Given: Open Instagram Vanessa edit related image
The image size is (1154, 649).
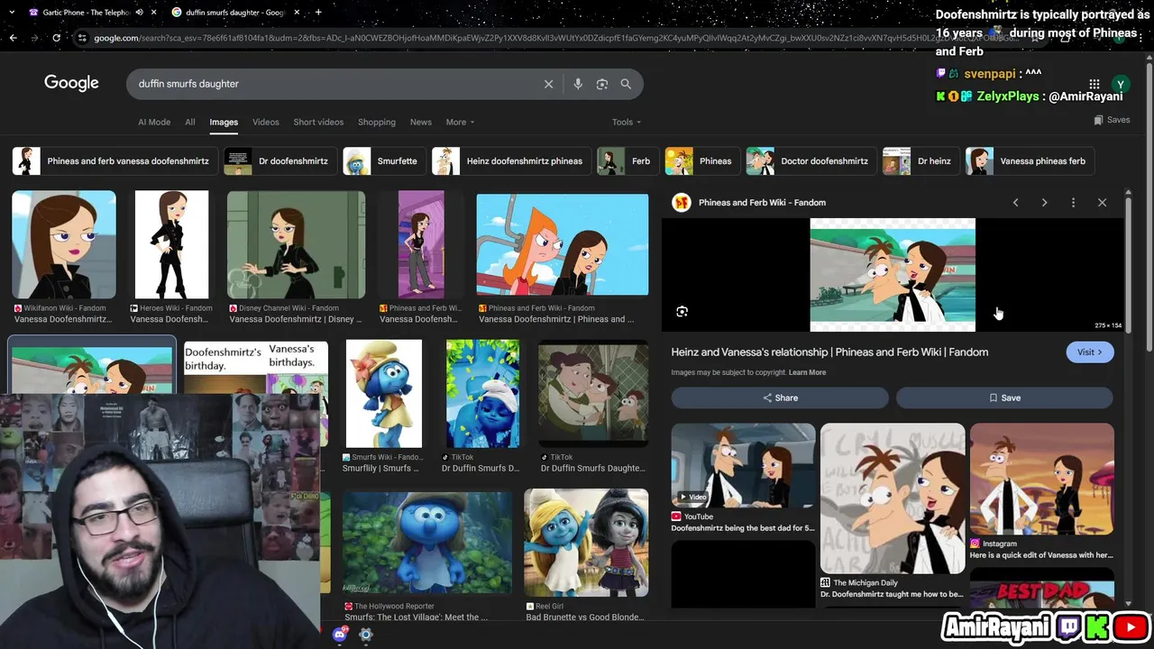Looking at the screenshot, I should pyautogui.click(x=1042, y=479).
